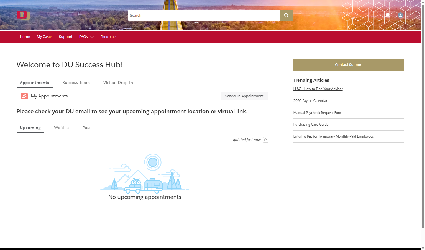
Task: Switch to the Success Team tab
Action: [x=76, y=83]
